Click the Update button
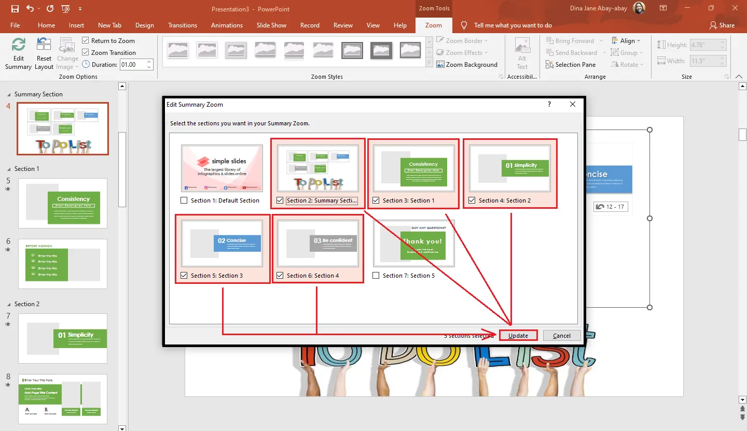 [518, 336]
